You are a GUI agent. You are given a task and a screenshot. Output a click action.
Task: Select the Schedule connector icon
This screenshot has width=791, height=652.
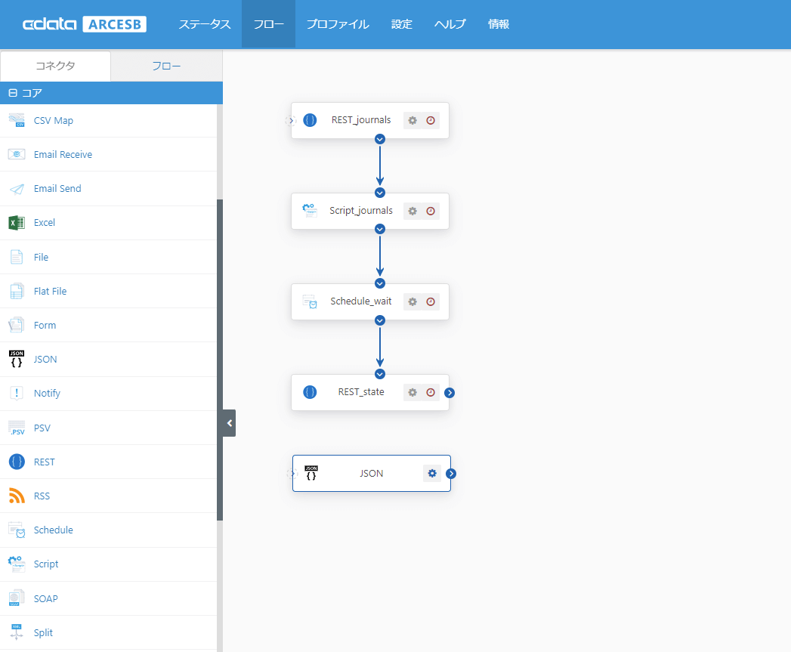pyautogui.click(x=17, y=530)
